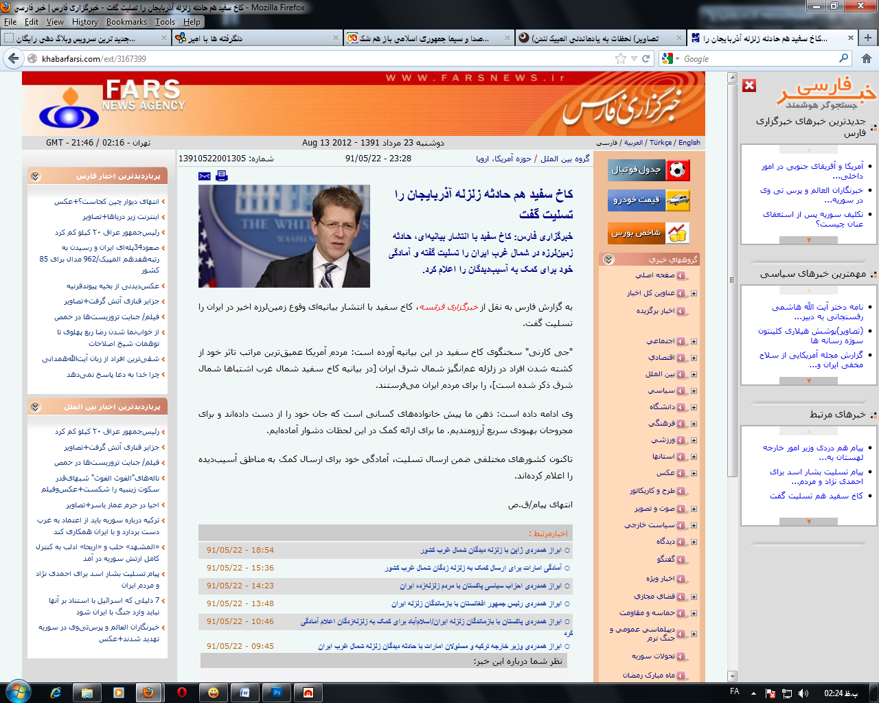The height and width of the screenshot is (703, 879).
Task: Open Microsoft Word from the taskbar
Action: pos(245,693)
